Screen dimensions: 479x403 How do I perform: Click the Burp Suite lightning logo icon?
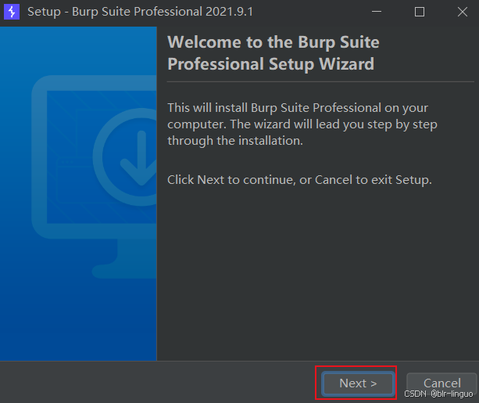tap(12, 12)
